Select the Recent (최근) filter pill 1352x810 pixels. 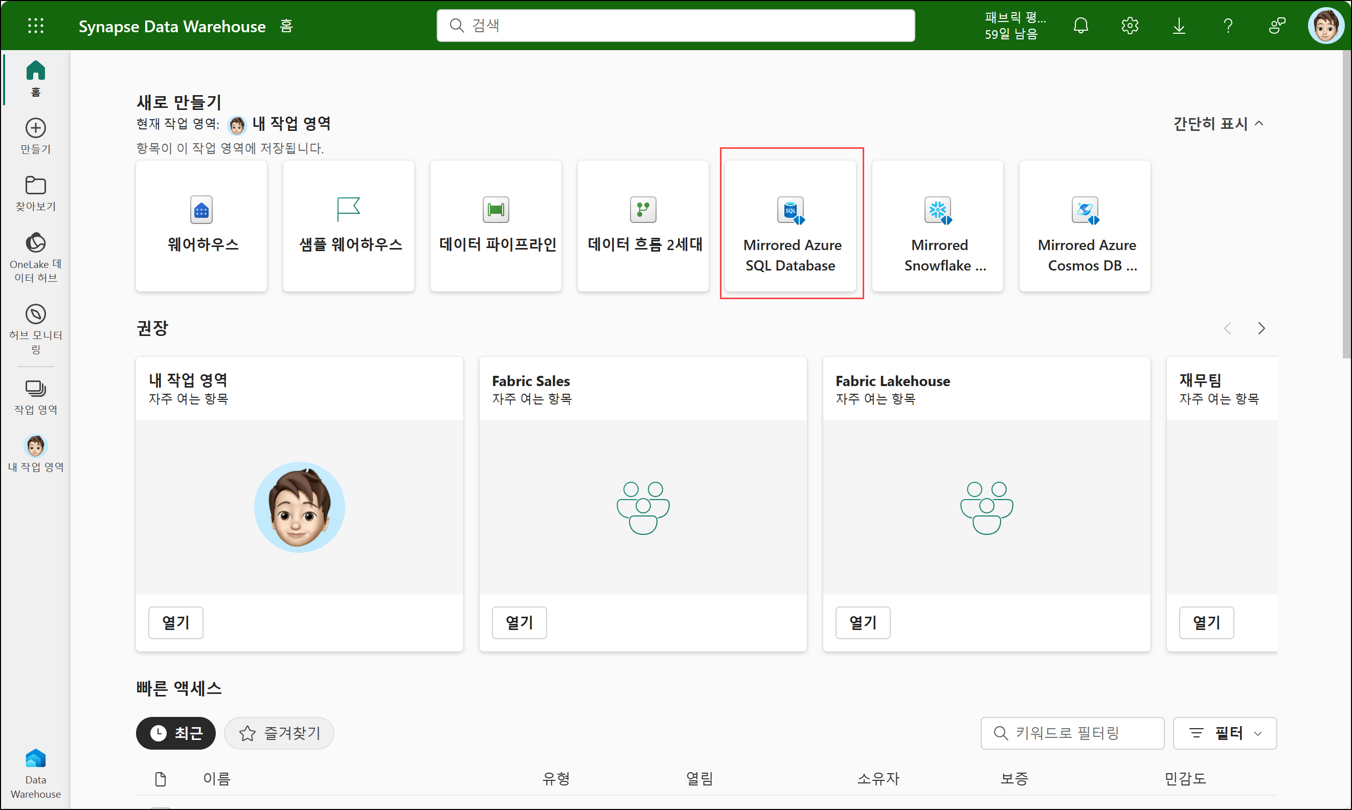[175, 733]
